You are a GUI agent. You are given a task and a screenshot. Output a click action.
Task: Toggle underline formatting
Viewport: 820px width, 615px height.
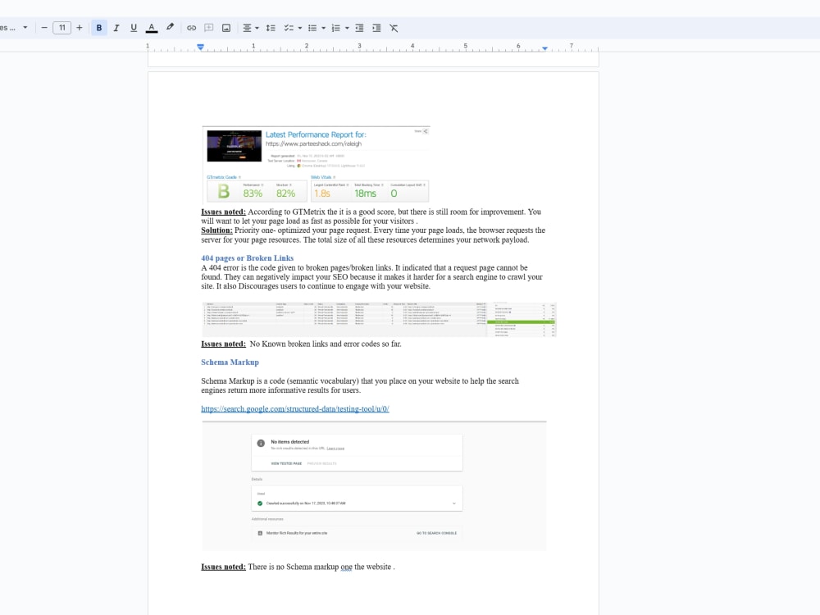134,28
